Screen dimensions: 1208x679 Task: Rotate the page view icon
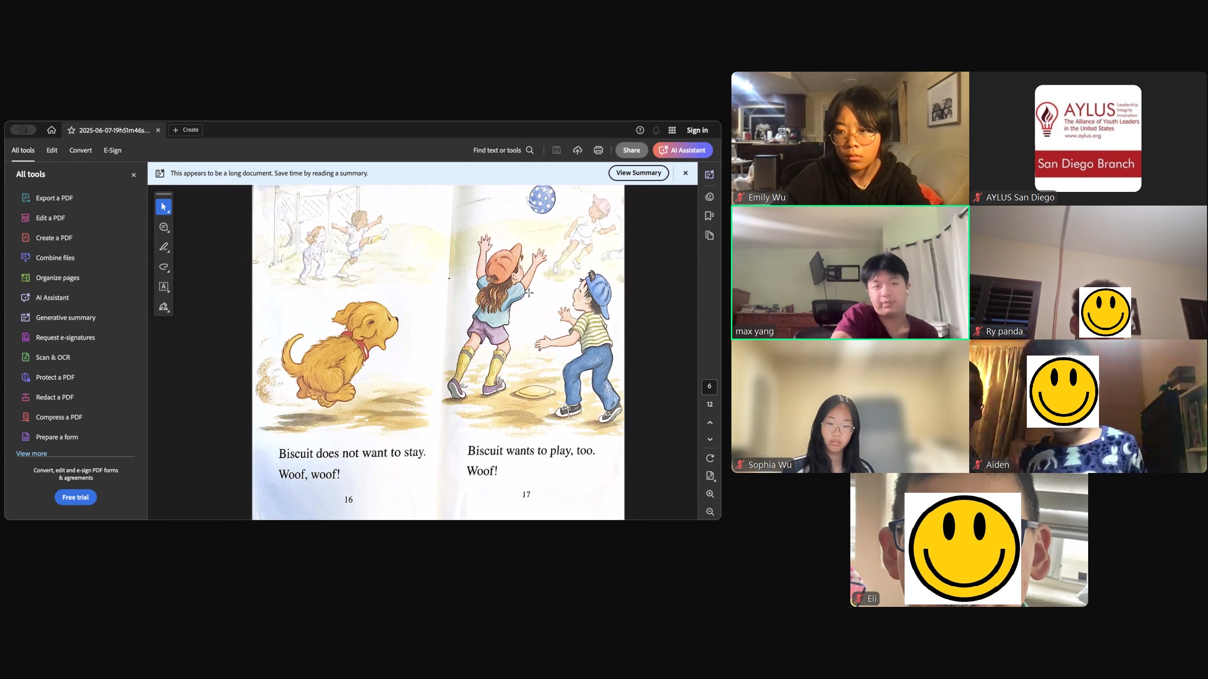click(710, 458)
